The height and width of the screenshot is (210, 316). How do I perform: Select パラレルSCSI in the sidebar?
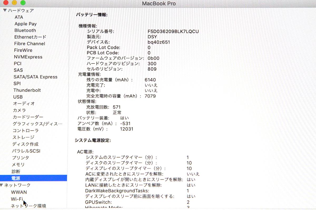click(26, 151)
